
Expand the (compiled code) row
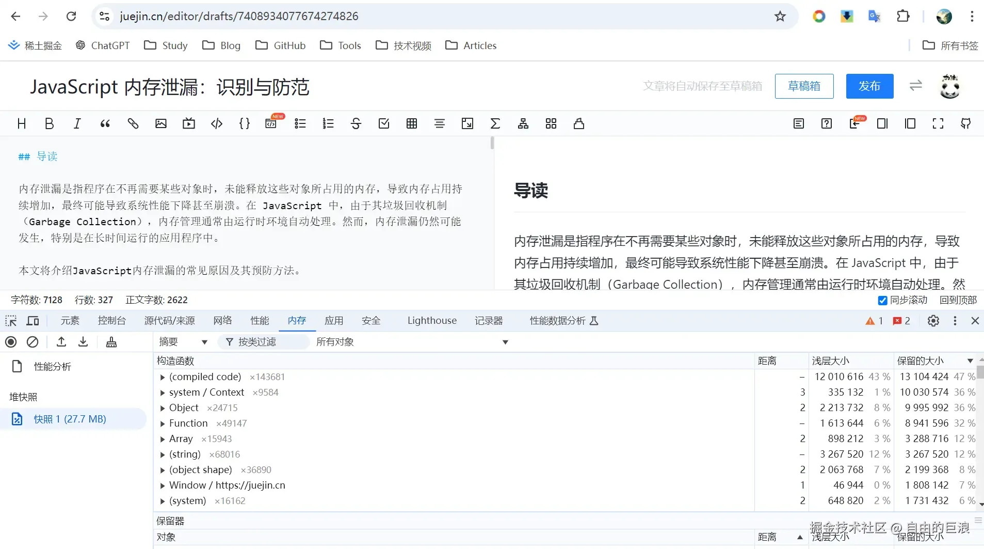tap(163, 377)
